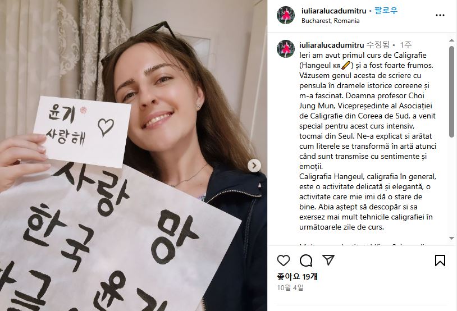The image size is (457, 311).
Task: Open profile avatar next to caption
Action: click(286, 49)
